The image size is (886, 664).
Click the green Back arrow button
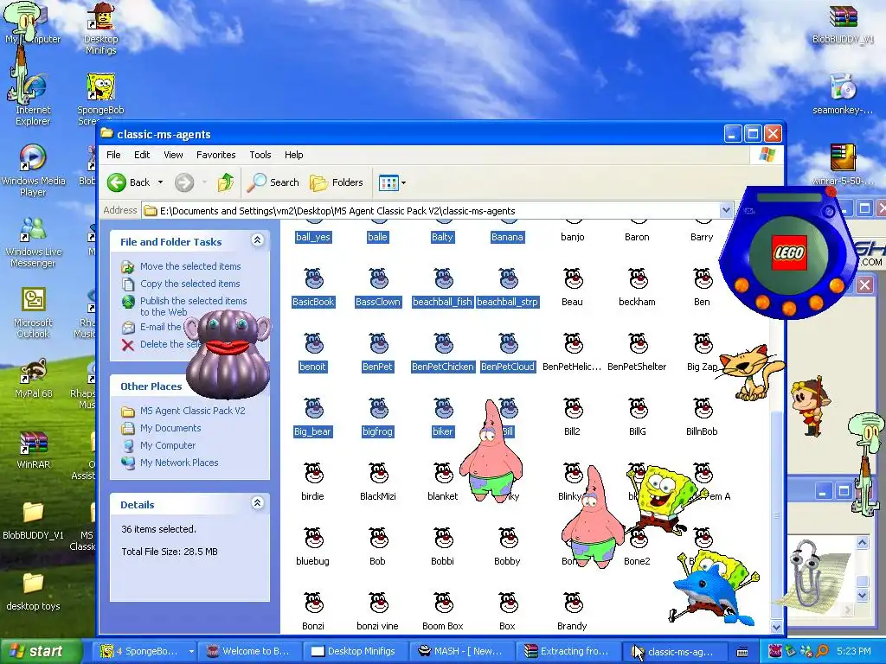coord(117,182)
